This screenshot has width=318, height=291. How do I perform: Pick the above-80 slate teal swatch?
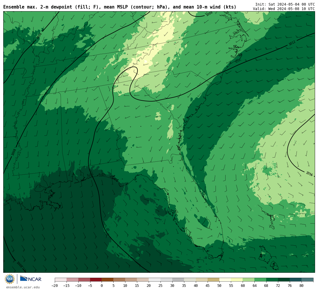coord(308,280)
